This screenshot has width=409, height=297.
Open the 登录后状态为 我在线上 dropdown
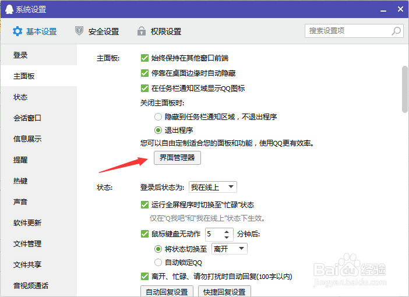[213, 187]
